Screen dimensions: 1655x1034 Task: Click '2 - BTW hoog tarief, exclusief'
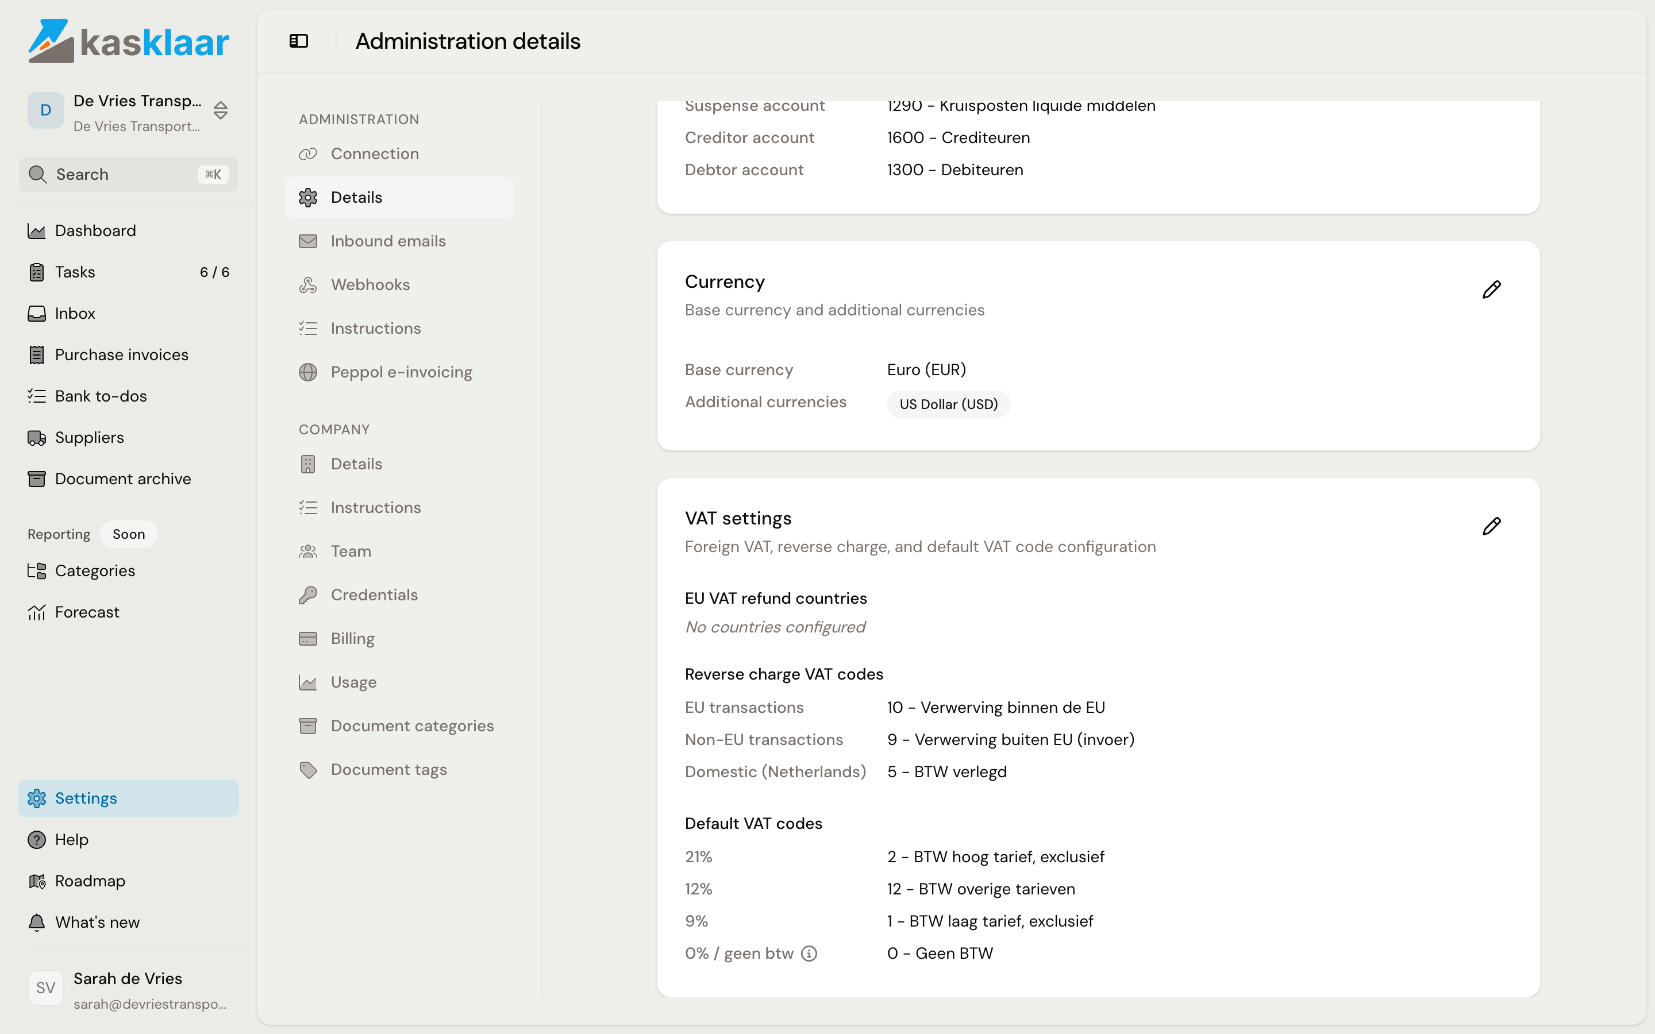pos(996,858)
